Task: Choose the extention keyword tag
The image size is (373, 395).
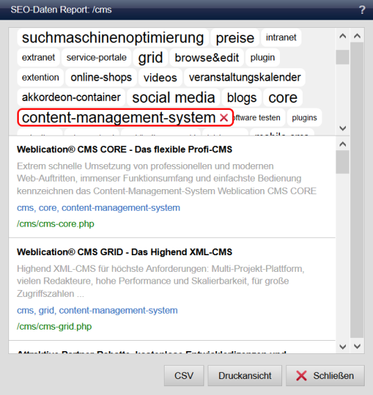Action: (x=40, y=77)
